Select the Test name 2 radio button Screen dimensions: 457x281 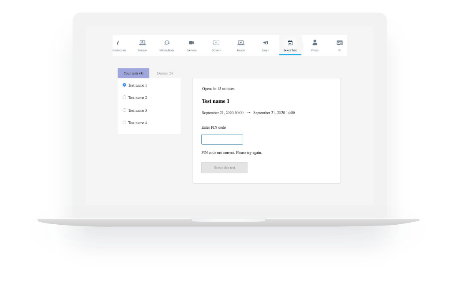tap(124, 97)
